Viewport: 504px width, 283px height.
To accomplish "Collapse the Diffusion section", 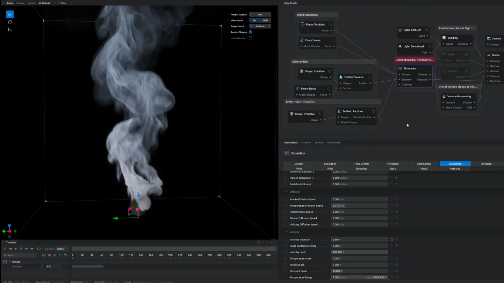I will coord(287,192).
